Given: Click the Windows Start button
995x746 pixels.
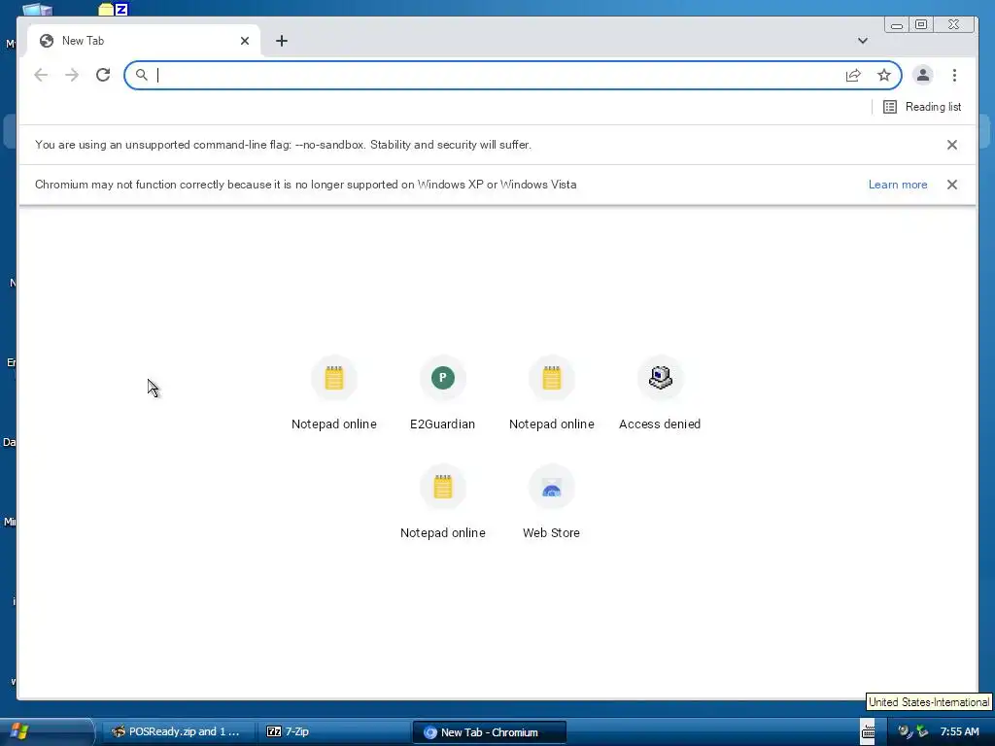Looking at the screenshot, I should pos(46,731).
